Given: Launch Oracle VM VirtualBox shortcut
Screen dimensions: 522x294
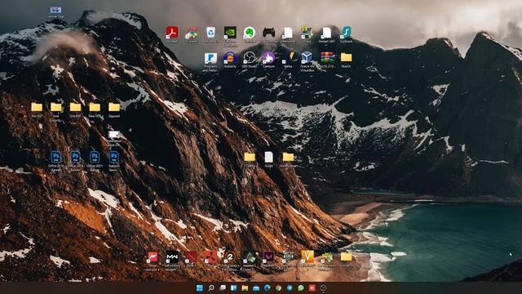Looking at the screenshot, I should coord(307,58).
